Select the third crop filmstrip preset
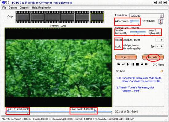 coord(53,17)
